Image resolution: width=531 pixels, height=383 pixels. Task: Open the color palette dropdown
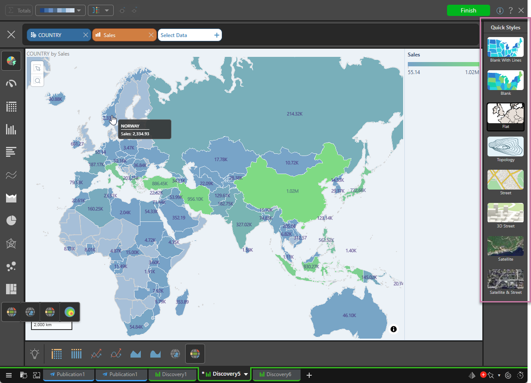coord(61,10)
